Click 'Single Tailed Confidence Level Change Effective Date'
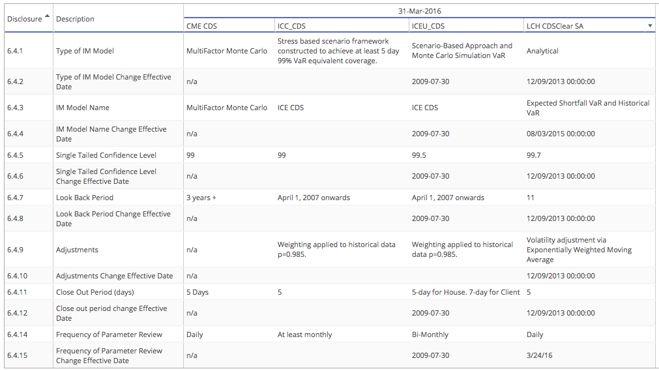 106,176
